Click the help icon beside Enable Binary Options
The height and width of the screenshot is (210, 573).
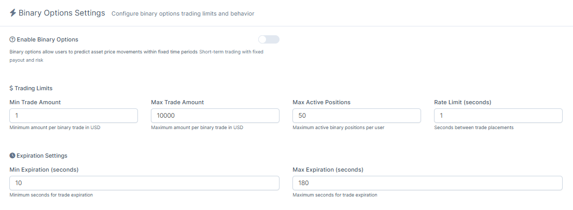pyautogui.click(x=12, y=39)
